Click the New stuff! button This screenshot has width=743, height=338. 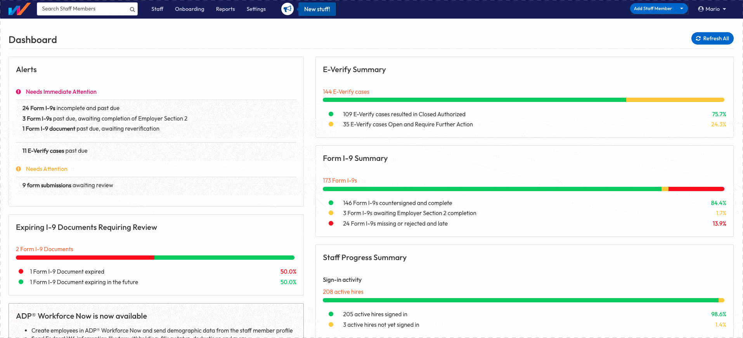pos(317,9)
